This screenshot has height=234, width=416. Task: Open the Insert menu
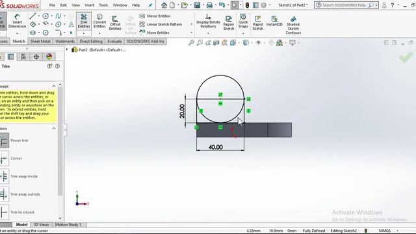point(90,5)
